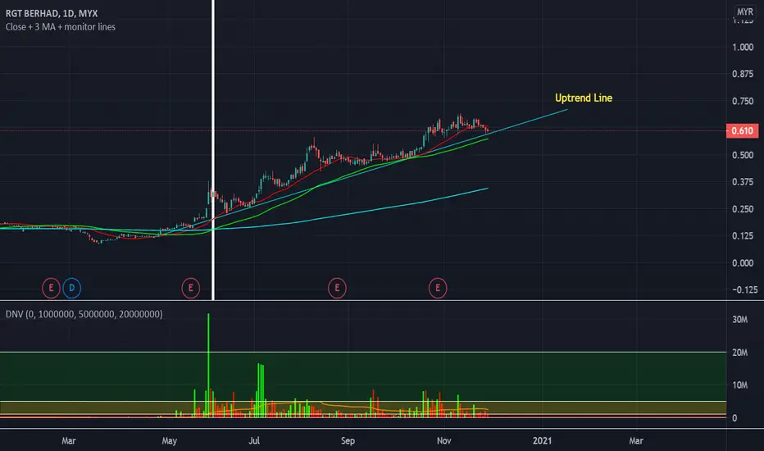Open the earnings E marker before Sep
This screenshot has width=764, height=451.
pyautogui.click(x=337, y=288)
